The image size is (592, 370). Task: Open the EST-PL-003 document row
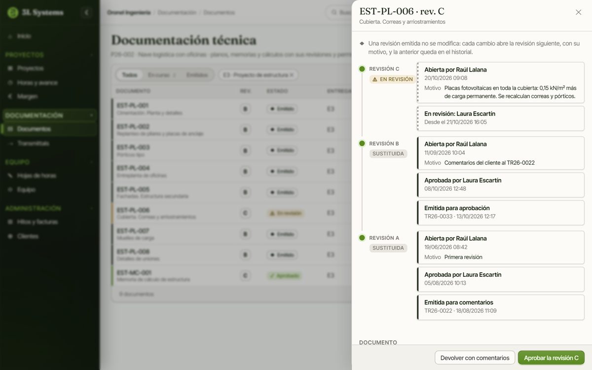(232, 150)
